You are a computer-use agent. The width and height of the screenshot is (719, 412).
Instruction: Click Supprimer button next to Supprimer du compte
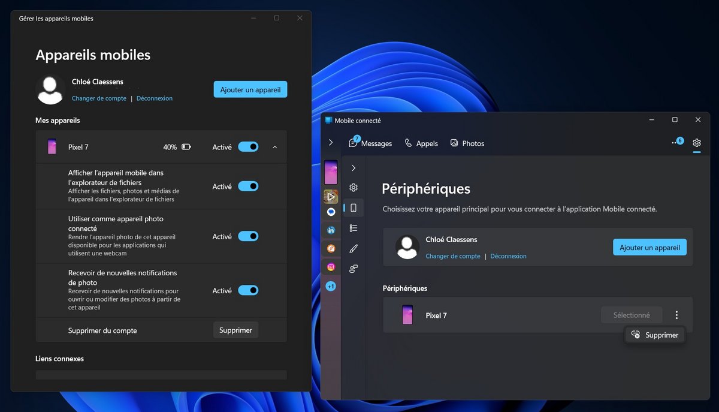(235, 330)
